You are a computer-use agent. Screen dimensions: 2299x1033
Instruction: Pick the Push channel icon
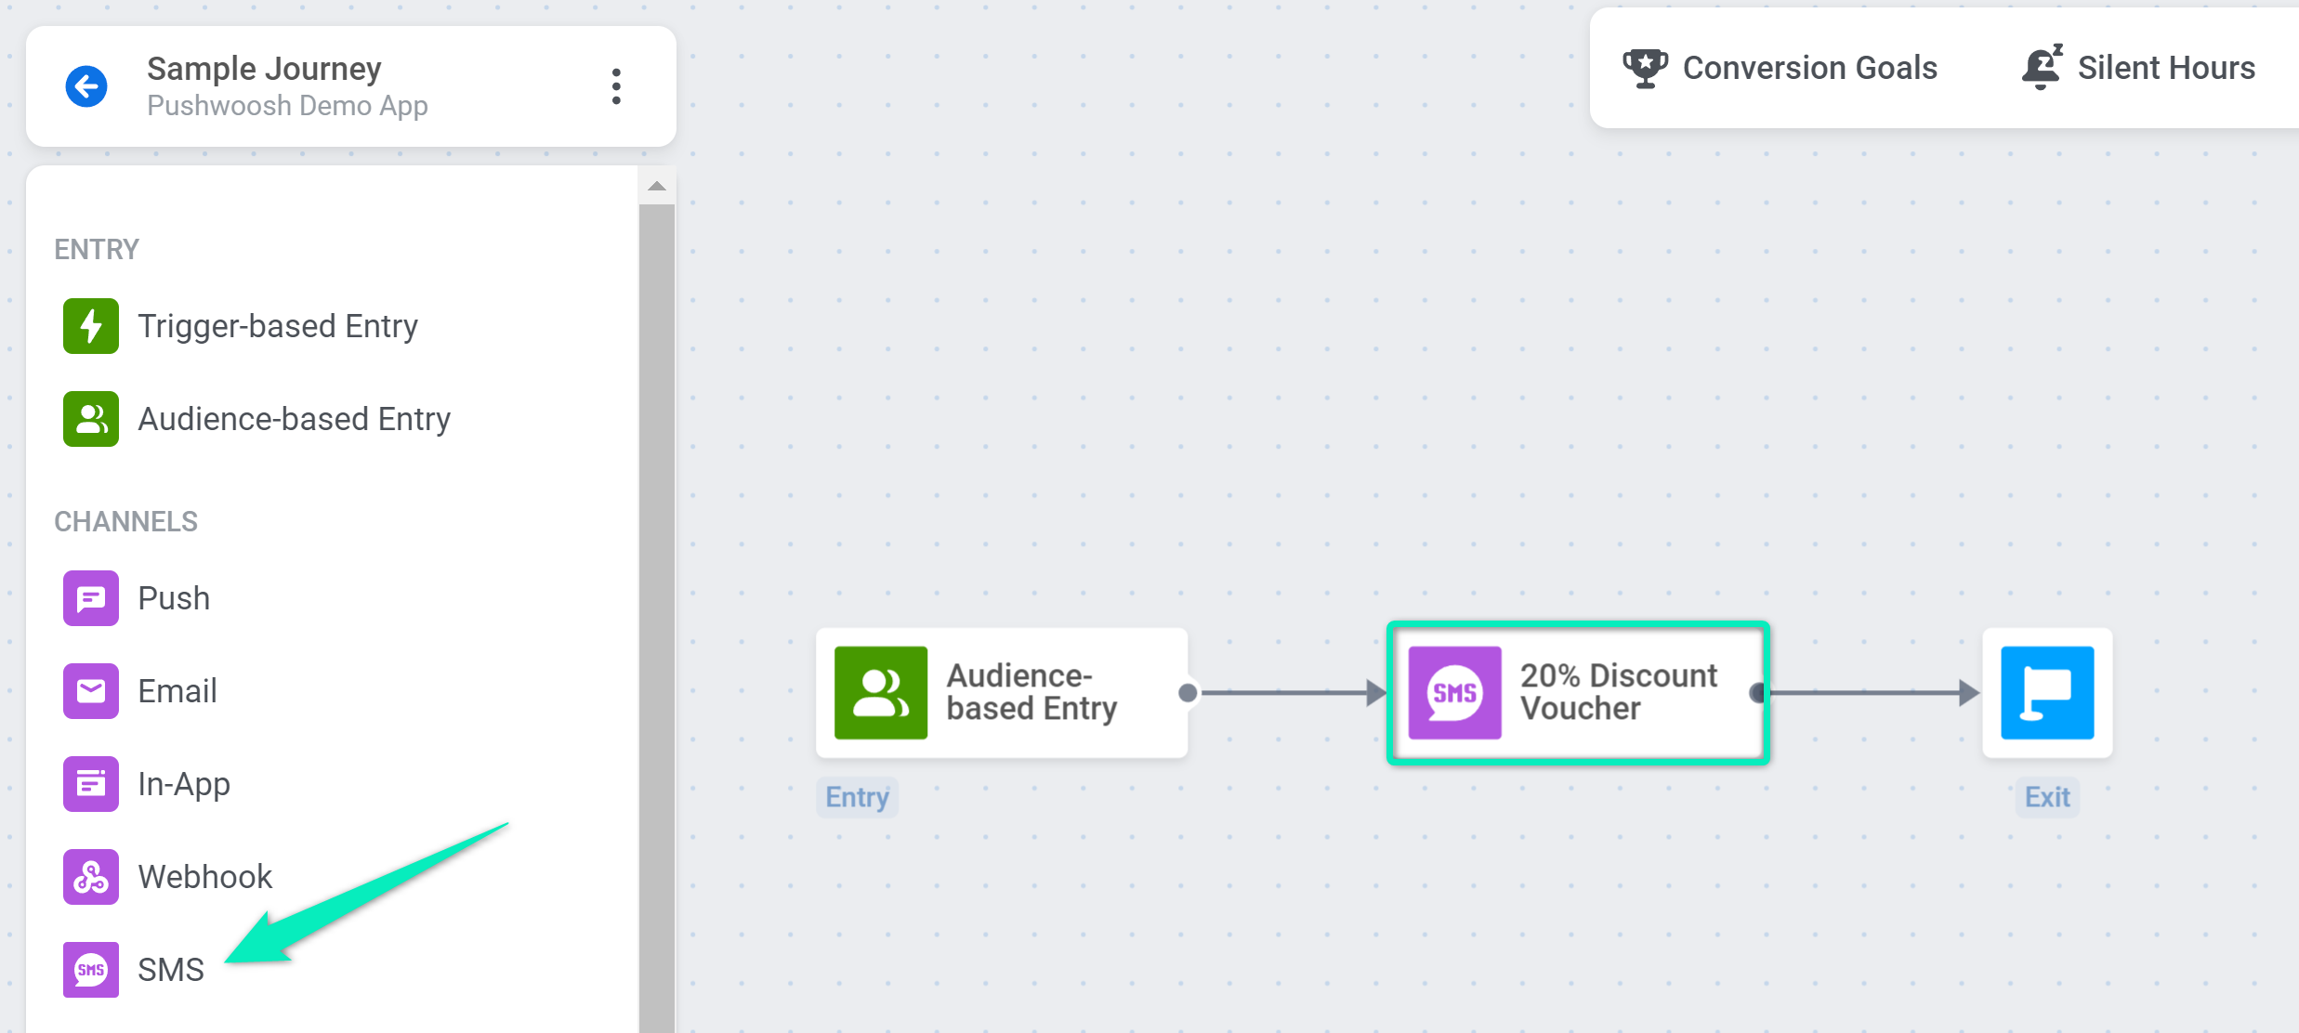tap(91, 598)
